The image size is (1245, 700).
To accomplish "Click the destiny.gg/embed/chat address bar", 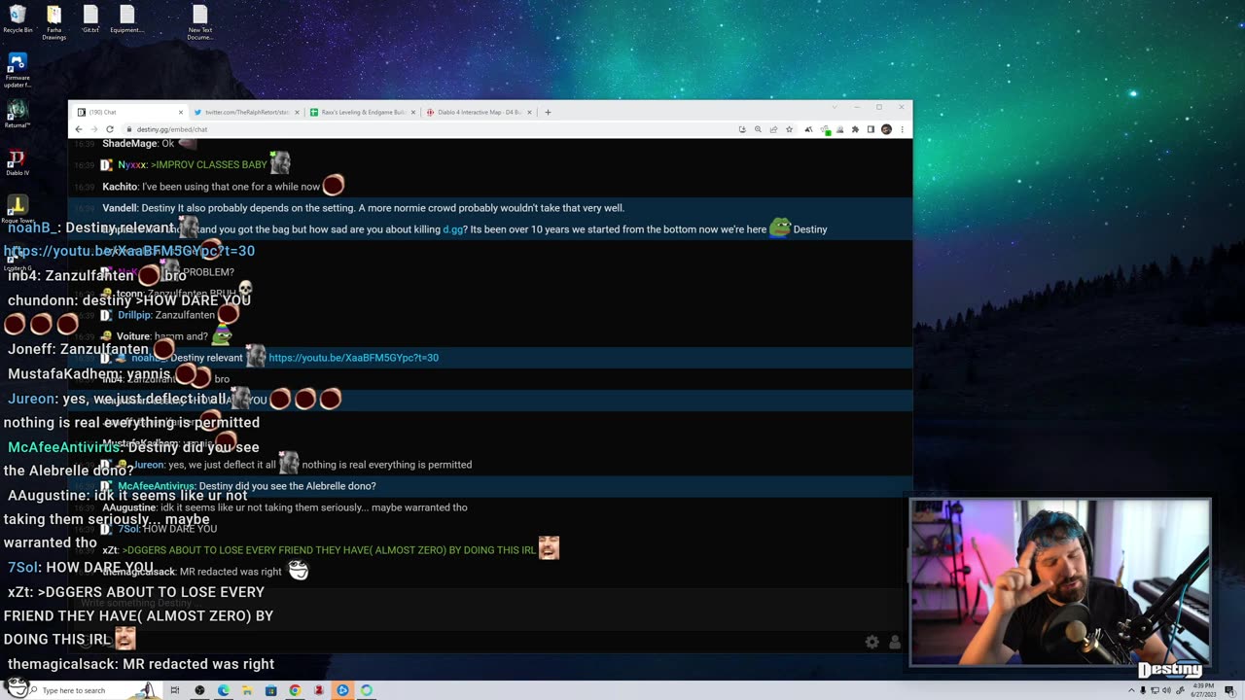I will pyautogui.click(x=428, y=129).
